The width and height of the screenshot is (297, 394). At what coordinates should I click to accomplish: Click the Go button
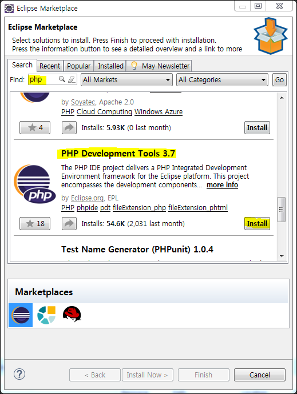pyautogui.click(x=279, y=79)
